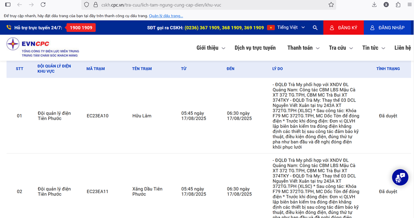
Task: Go back using the browser back arrow
Action: pyautogui.click(x=19, y=5)
